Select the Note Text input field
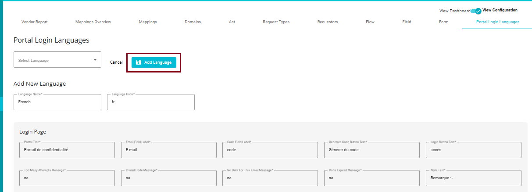Screen dimensions: 532x192 tap(473, 178)
